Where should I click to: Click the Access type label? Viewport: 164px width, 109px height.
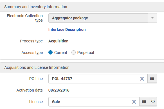32,53
